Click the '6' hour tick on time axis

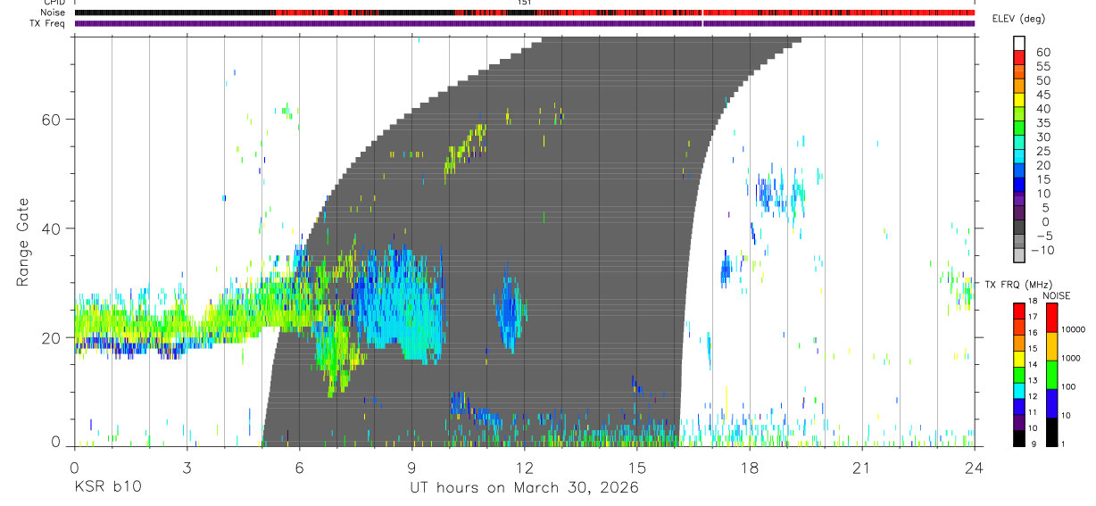tap(299, 468)
